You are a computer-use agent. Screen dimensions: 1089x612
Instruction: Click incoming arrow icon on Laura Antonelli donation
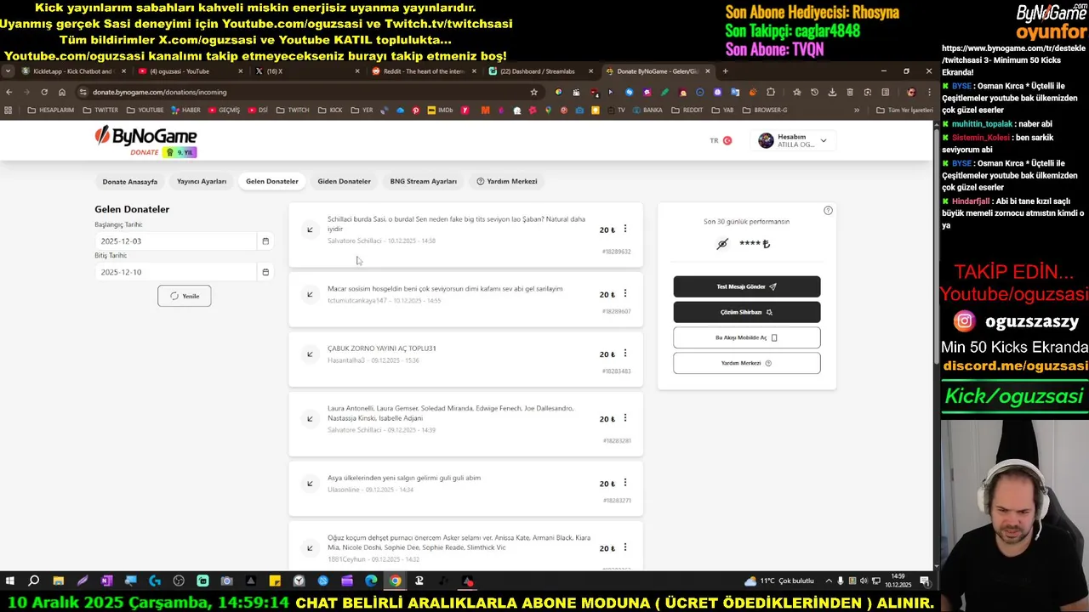[310, 419]
